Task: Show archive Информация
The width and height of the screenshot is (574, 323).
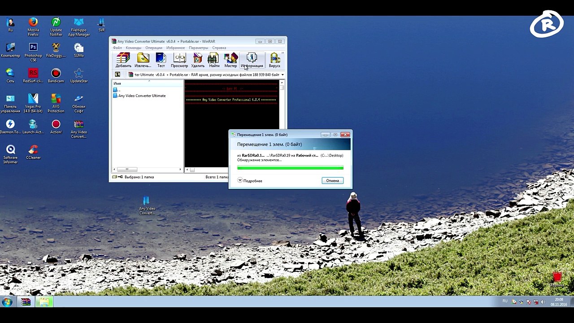Action: click(x=252, y=60)
